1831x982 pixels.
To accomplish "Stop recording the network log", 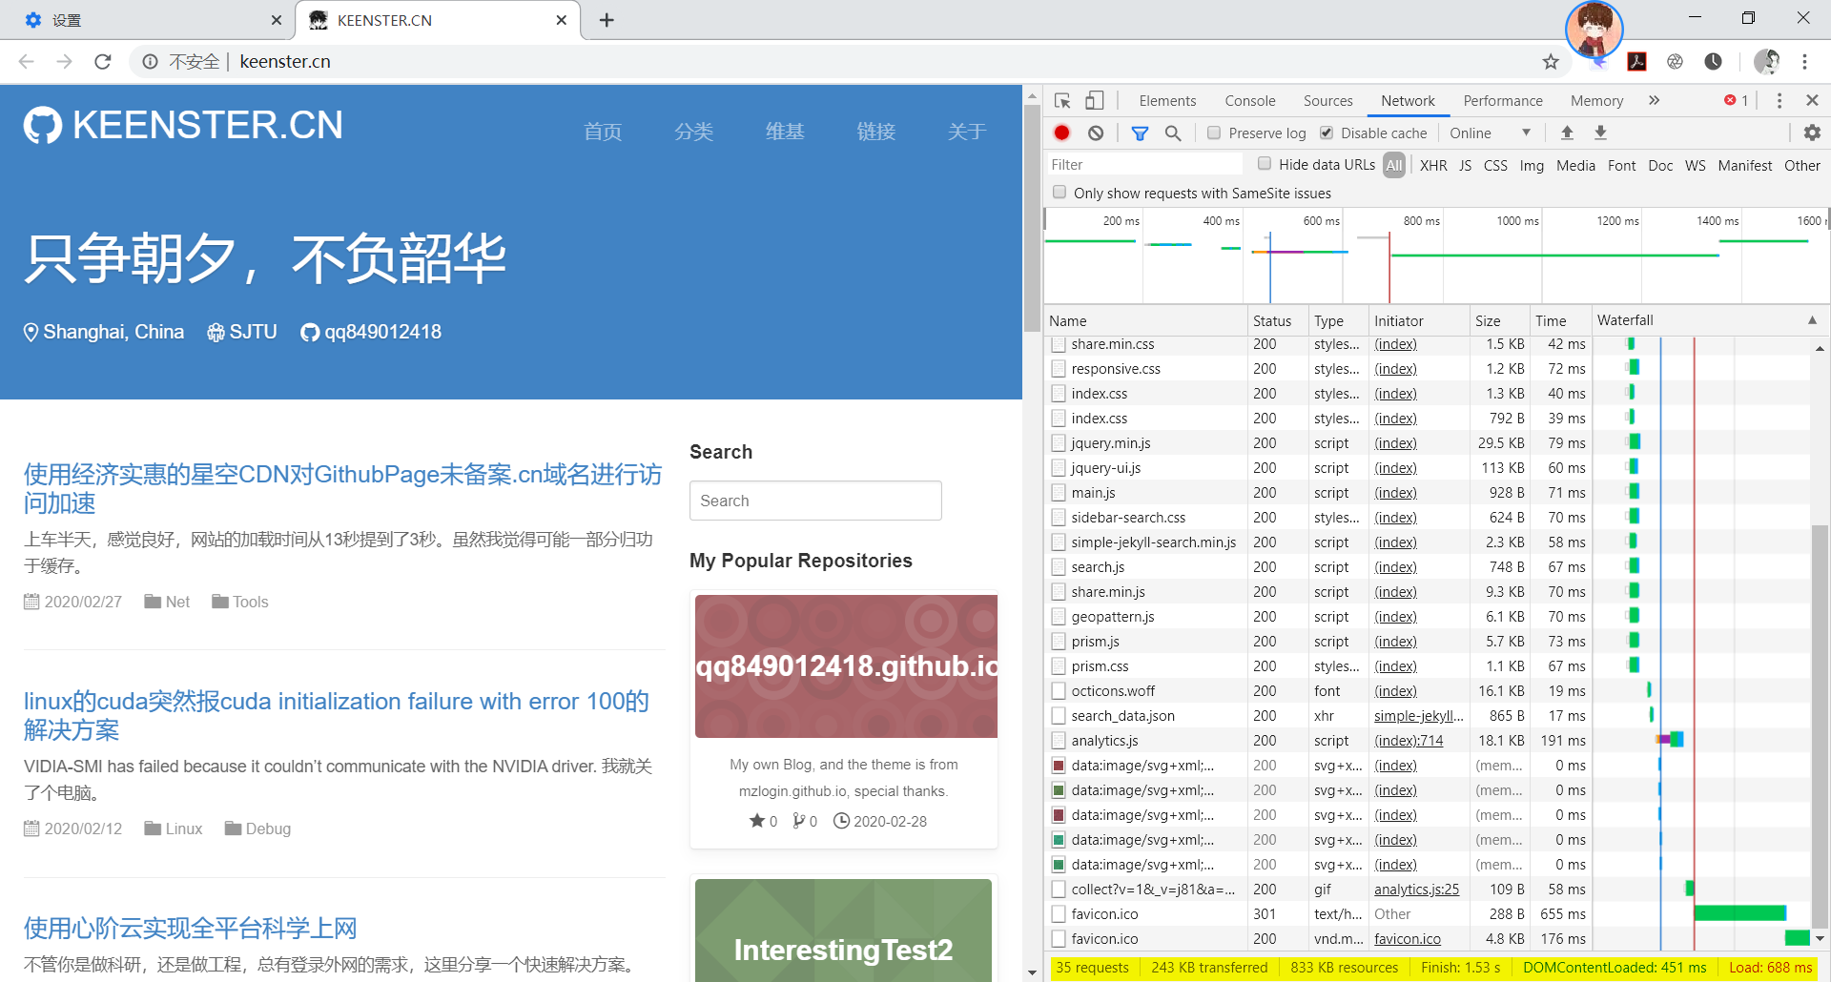I will (1061, 133).
